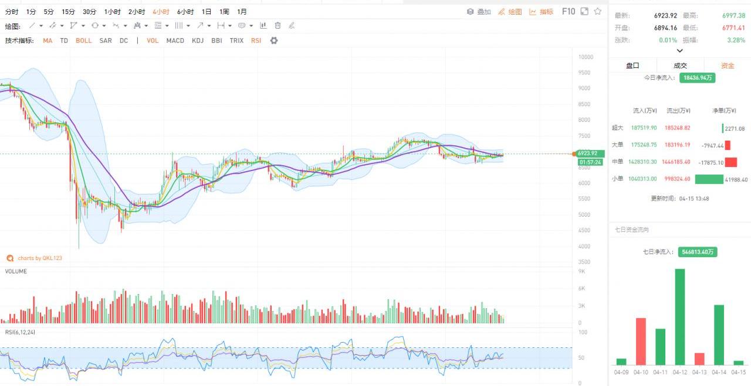751x386 pixels.
Task: Click the trash icon to delete drawings
Action: [x=278, y=26]
